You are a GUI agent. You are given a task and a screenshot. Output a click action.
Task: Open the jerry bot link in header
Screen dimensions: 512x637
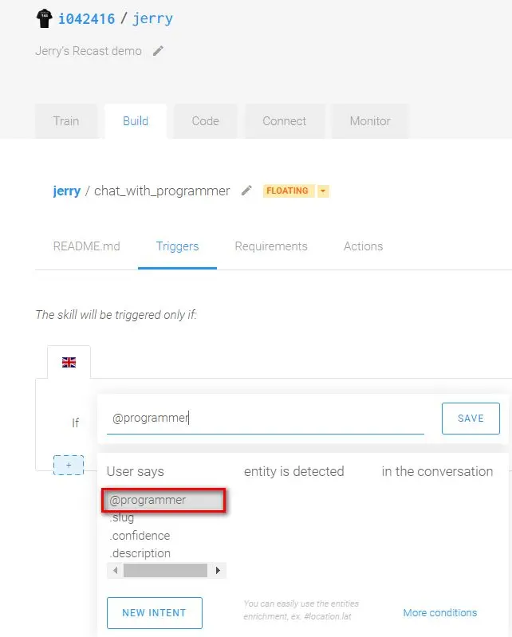pyautogui.click(x=153, y=18)
